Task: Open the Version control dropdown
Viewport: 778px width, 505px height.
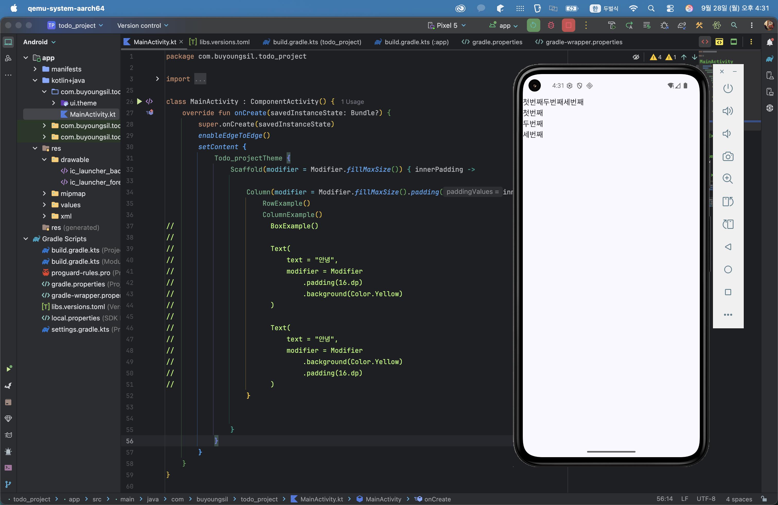Action: 143,25
